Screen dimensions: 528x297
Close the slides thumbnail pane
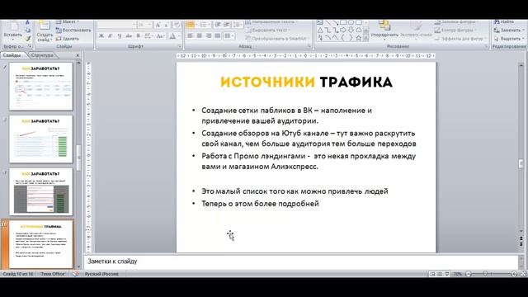78,55
